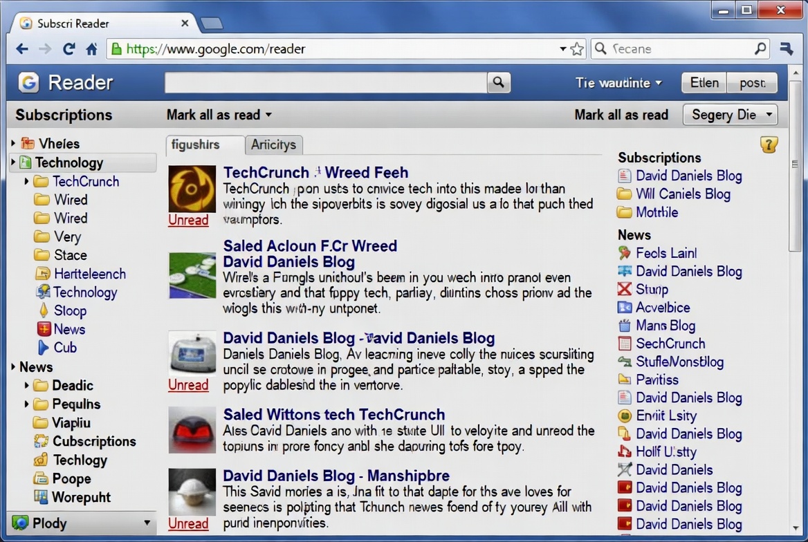808x542 pixels.
Task: Click the Envit Lsity round icon
Action: coord(625,415)
